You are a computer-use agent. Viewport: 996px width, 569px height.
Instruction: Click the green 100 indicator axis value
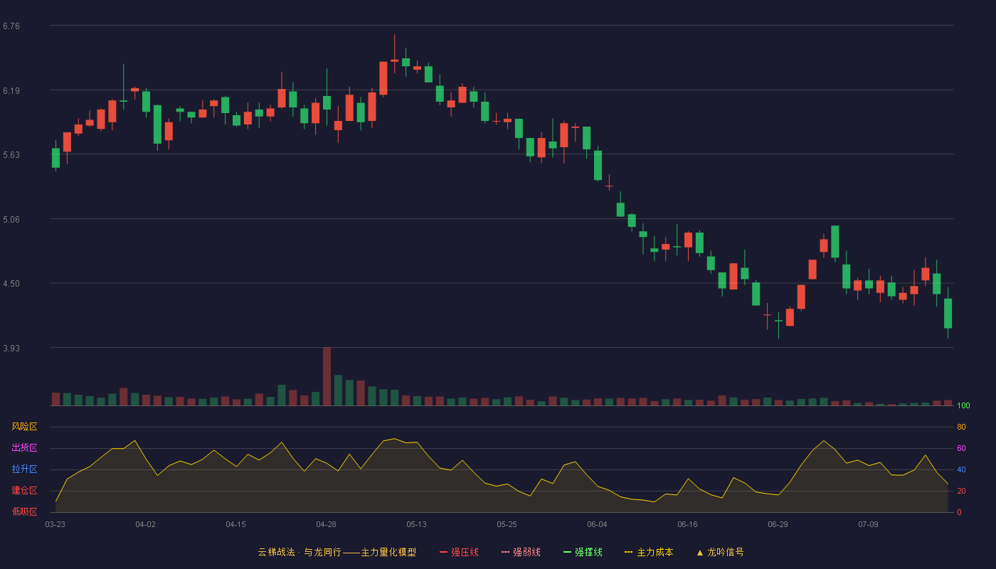click(964, 406)
